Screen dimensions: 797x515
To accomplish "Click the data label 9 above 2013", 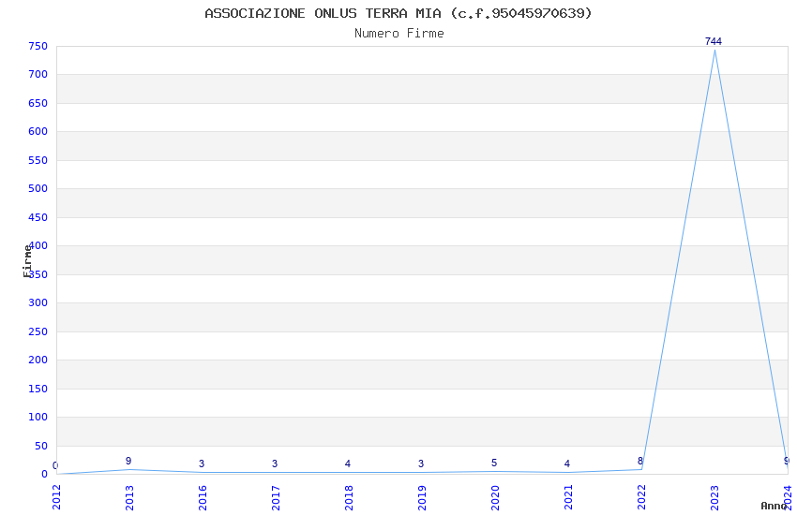I will (x=128, y=461).
